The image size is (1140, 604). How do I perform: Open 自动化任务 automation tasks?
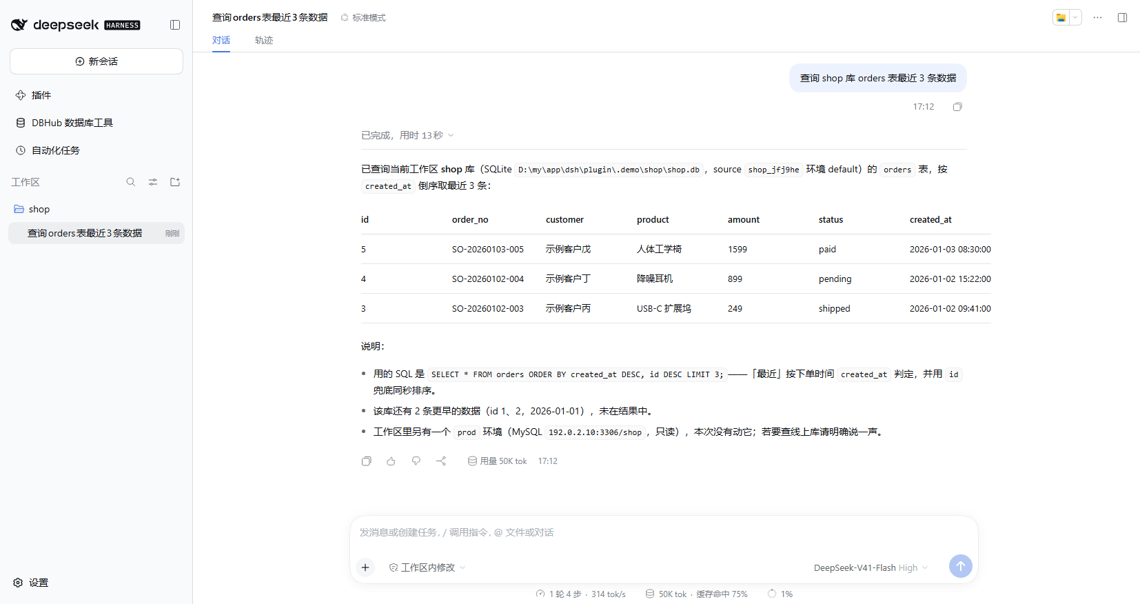(96, 150)
